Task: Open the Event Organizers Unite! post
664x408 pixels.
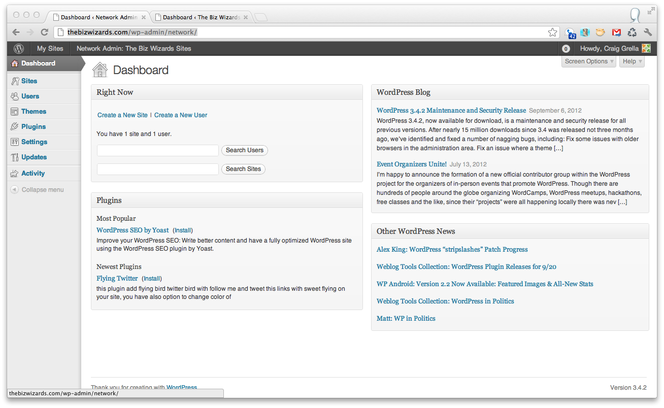Action: [412, 164]
